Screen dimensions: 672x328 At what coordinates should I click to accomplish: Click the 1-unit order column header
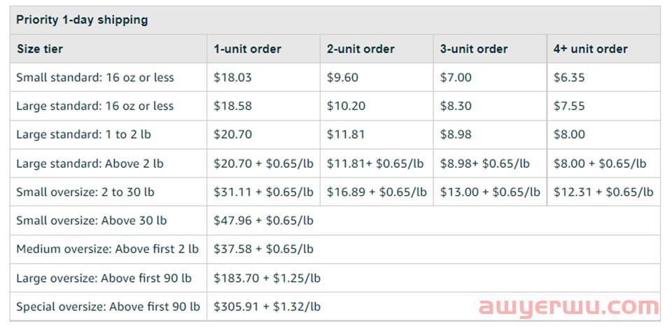tap(247, 49)
